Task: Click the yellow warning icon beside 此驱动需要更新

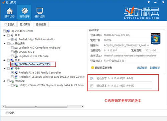Action: coord(93,68)
